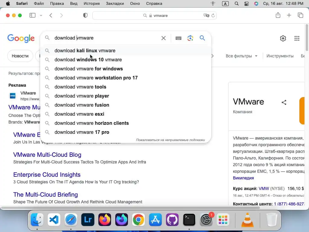Open the Закладки menu
Image resolution: width=309 pixels, height=232 pixels.
click(115, 4)
